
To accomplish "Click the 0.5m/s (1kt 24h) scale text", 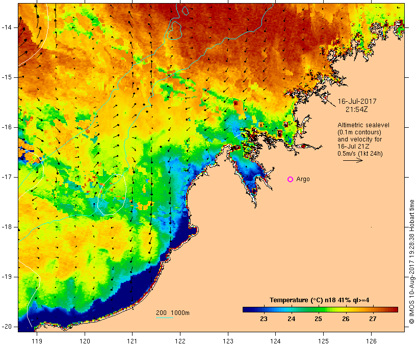I will pyautogui.click(x=360, y=154).
